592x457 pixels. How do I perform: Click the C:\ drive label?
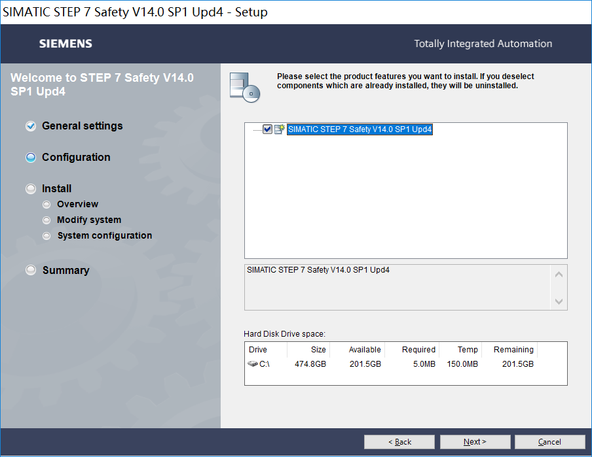coord(265,364)
